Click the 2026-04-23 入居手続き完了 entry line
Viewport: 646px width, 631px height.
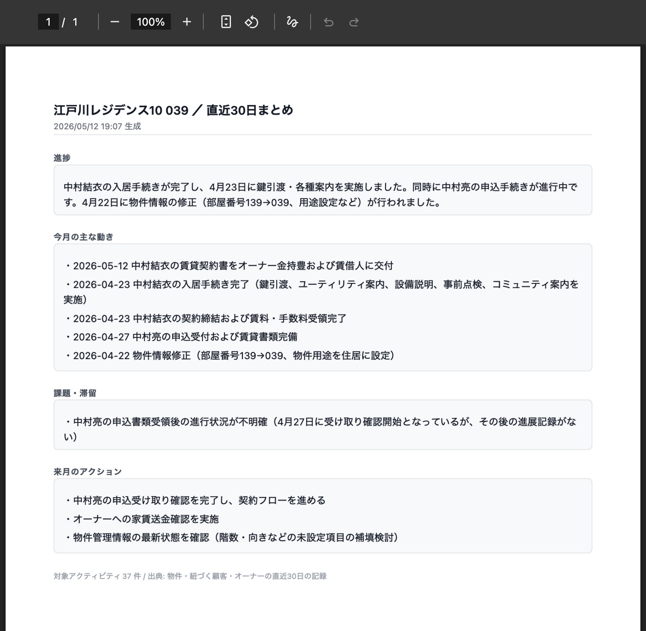[321, 292]
